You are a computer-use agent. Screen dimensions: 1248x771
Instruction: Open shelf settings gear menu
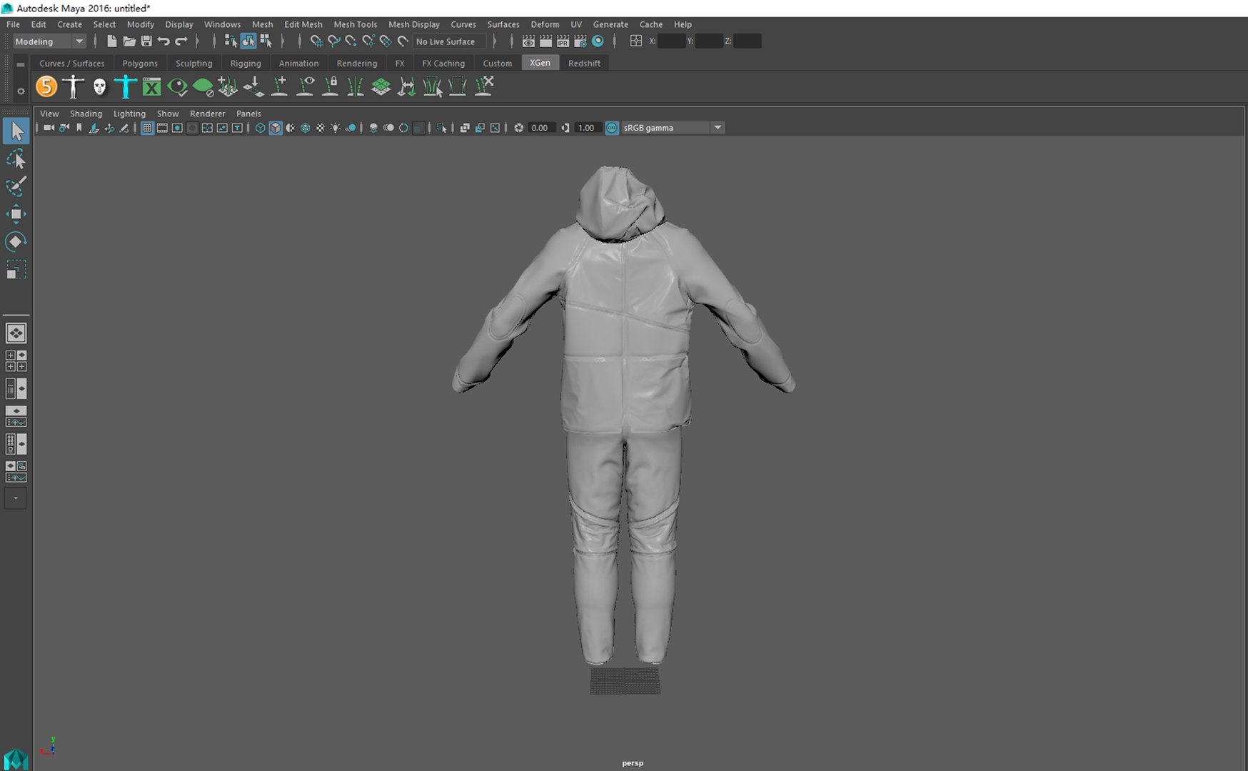click(20, 91)
